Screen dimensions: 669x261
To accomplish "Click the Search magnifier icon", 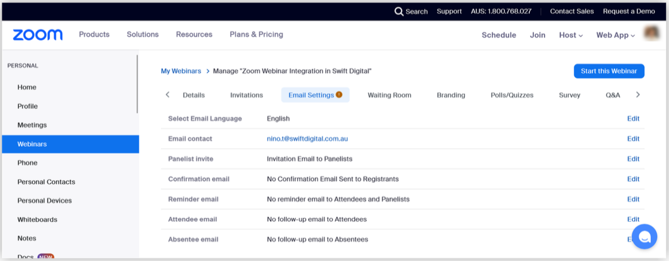I will click(x=399, y=11).
